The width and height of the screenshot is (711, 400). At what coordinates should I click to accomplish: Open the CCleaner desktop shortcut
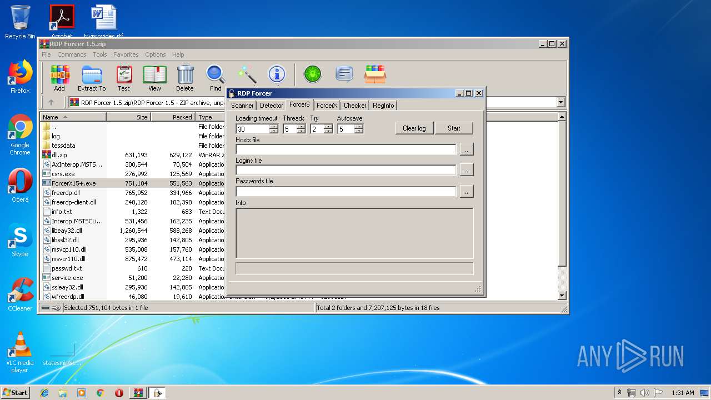20,294
